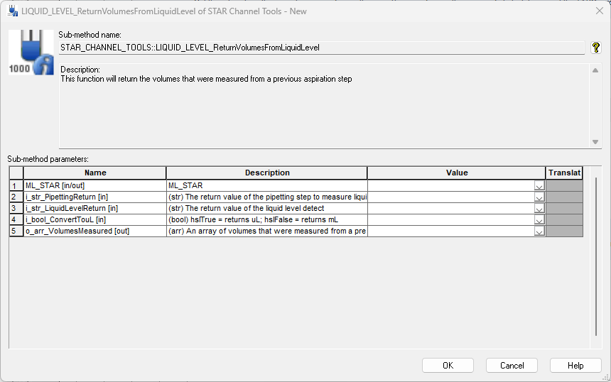Click the Description column header

pyautogui.click(x=267, y=173)
